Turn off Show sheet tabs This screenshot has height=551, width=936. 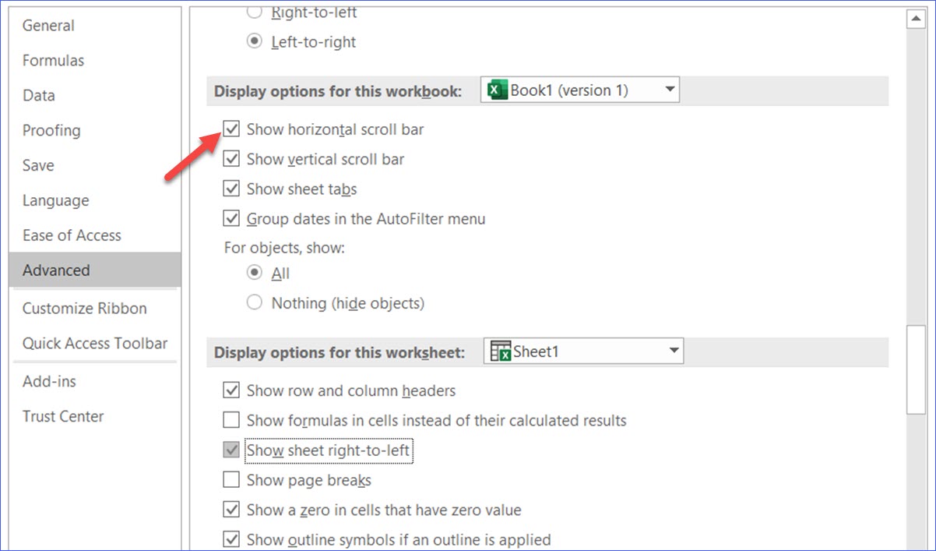click(x=231, y=188)
